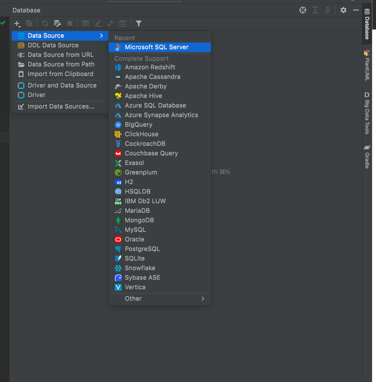Click the Collapse All icon
Image resolution: width=376 pixels, height=382 pixels.
tap(328, 10)
